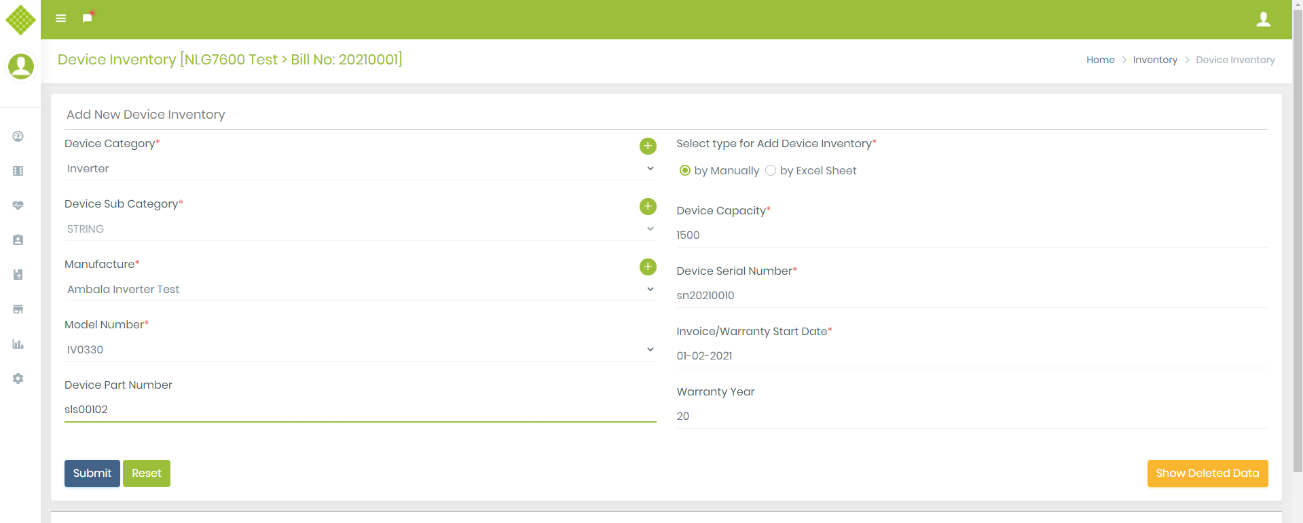Image resolution: width=1303 pixels, height=523 pixels.
Task: Click the Warranty Year field with 20
Action: [x=972, y=416]
